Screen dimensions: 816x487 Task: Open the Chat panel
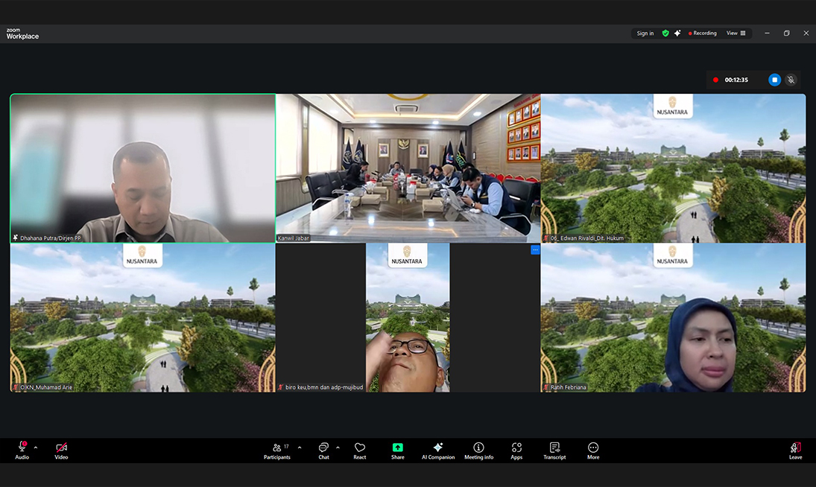[x=323, y=450]
